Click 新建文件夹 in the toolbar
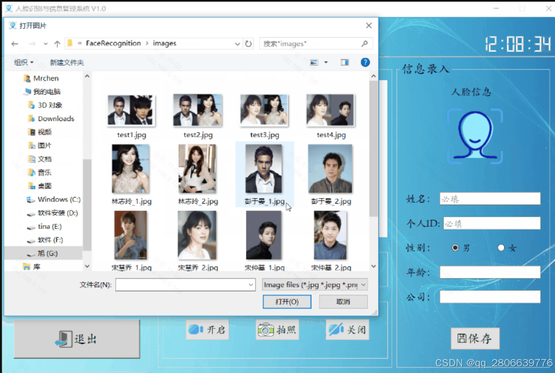The image size is (555, 373). pos(67,63)
